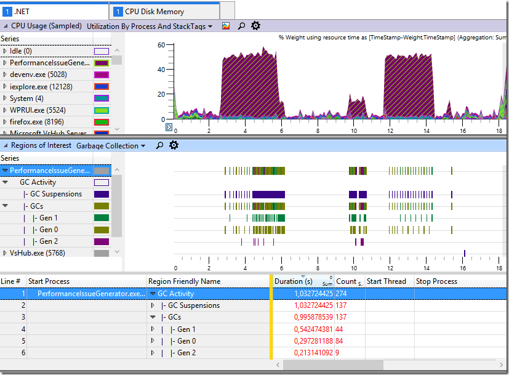
Task: Click the down arrow of CPU series list scrollbar
Action: [x=117, y=129]
